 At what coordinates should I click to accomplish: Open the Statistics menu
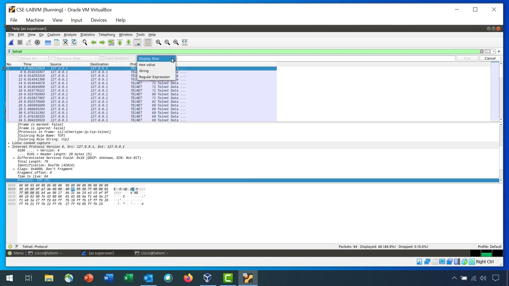[x=87, y=35]
